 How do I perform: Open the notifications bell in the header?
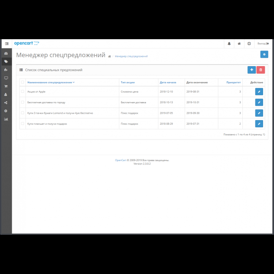click(x=229, y=43)
